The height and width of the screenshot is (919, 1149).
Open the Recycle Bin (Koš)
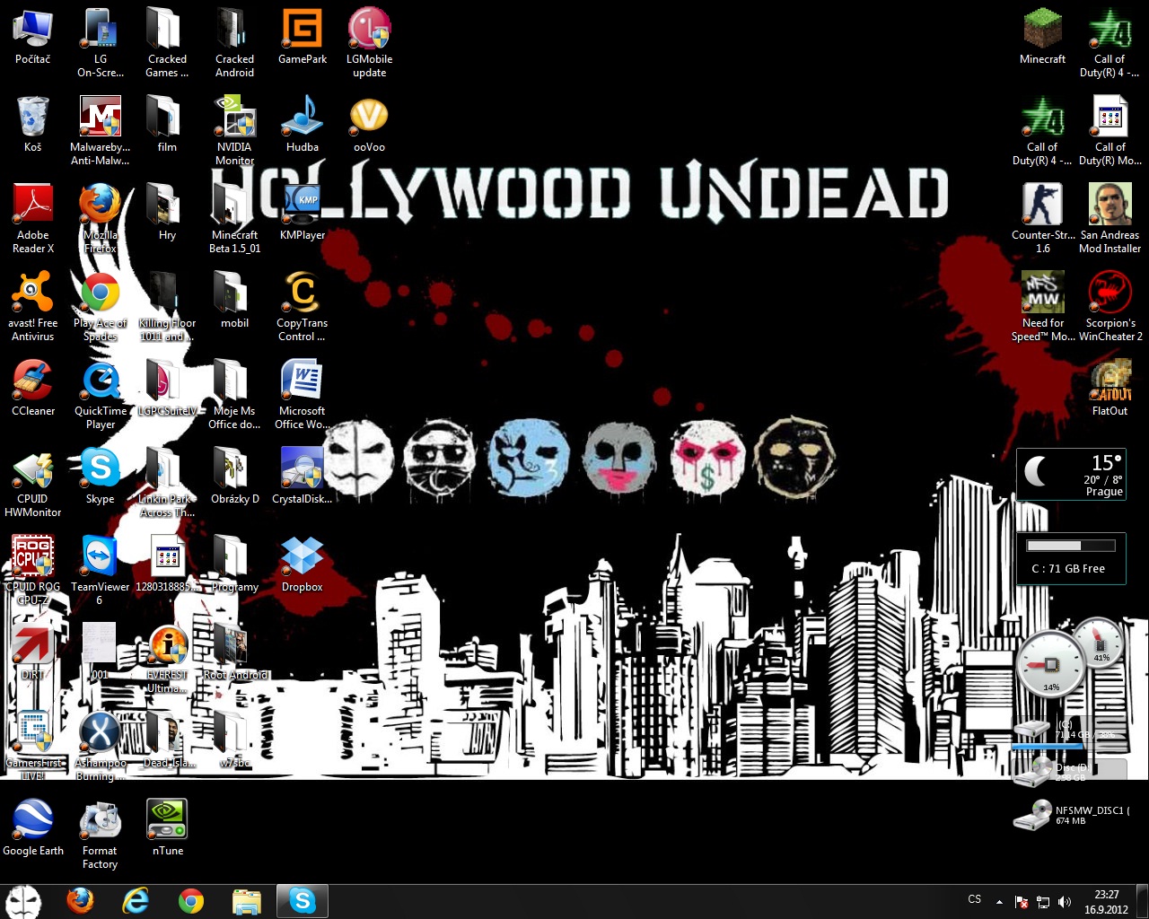[33, 118]
